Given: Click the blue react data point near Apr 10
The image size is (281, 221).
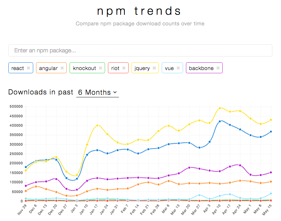Looking at the screenshot, I should 220,121.
